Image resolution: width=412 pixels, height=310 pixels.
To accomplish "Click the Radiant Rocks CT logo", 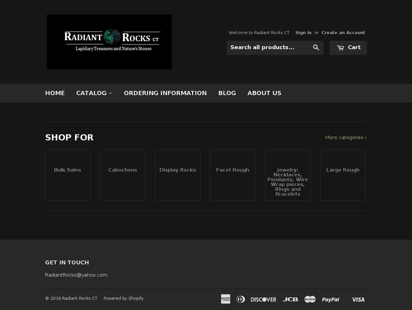I will pyautogui.click(x=109, y=42).
